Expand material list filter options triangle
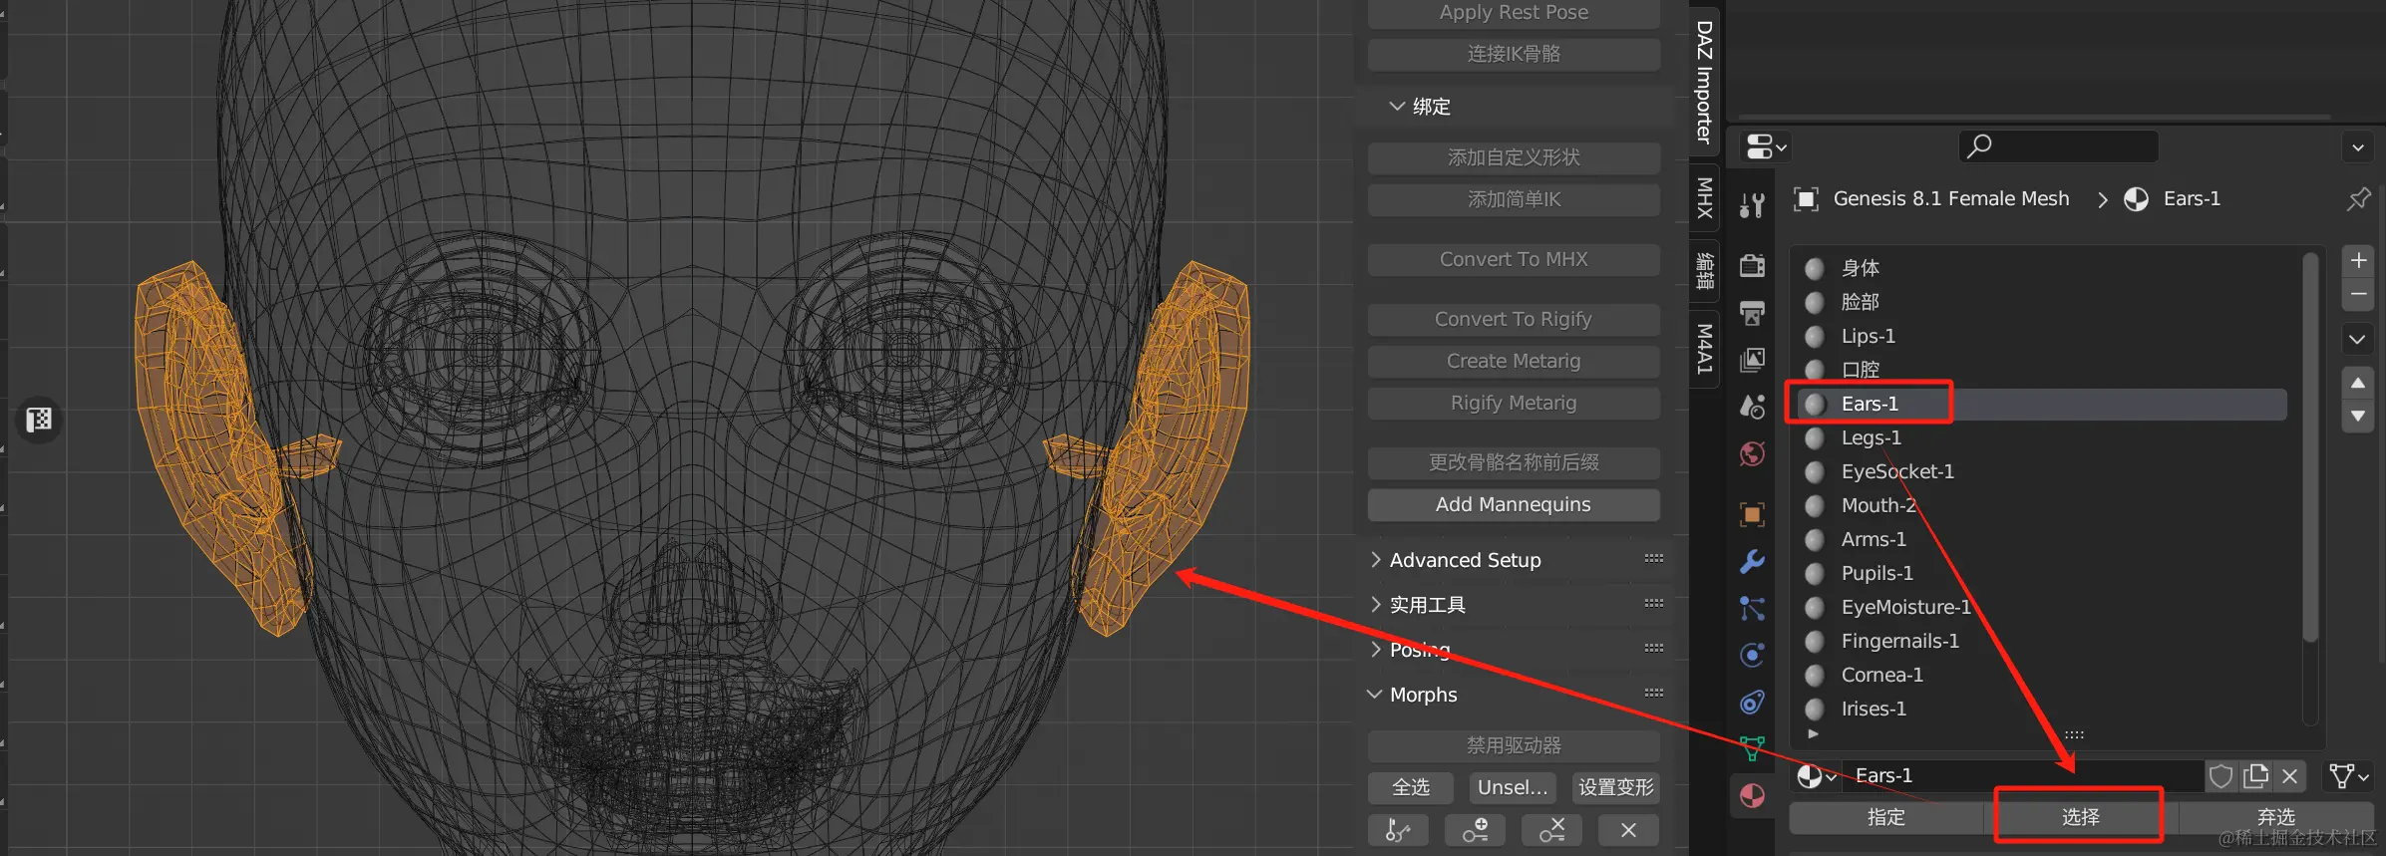The height and width of the screenshot is (856, 2386). (x=1813, y=734)
